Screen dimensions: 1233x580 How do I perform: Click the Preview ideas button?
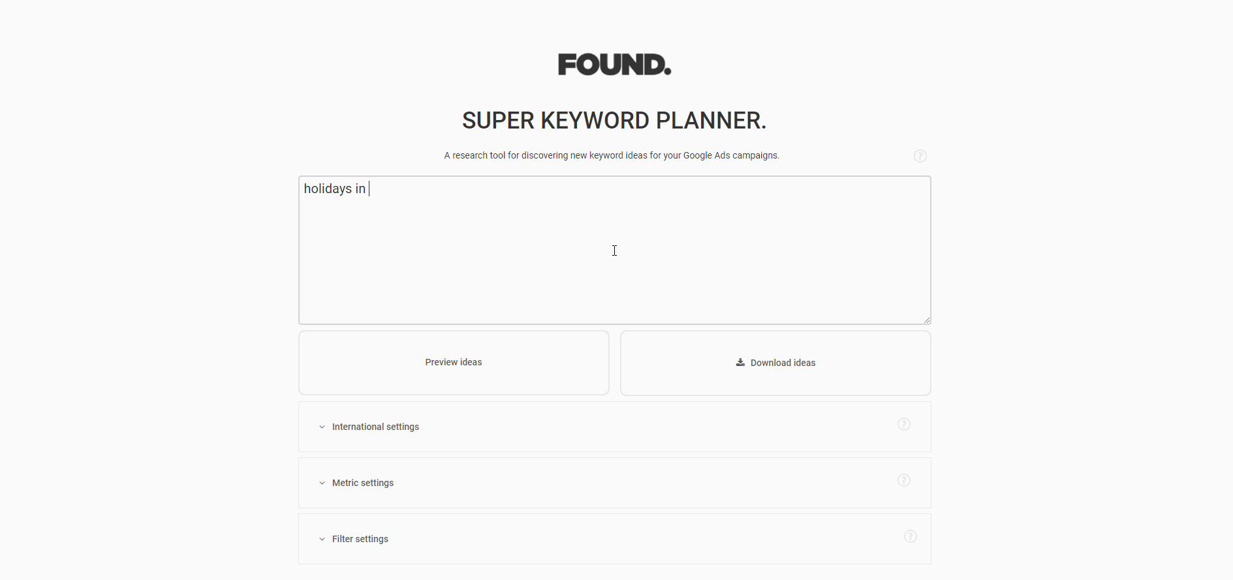(x=454, y=363)
